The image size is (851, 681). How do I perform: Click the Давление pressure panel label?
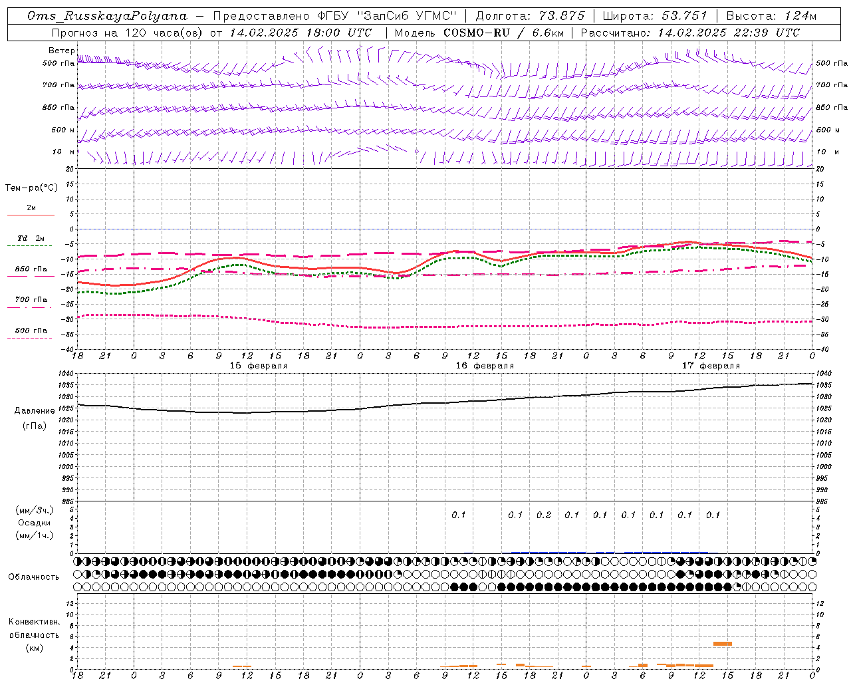click(x=35, y=411)
